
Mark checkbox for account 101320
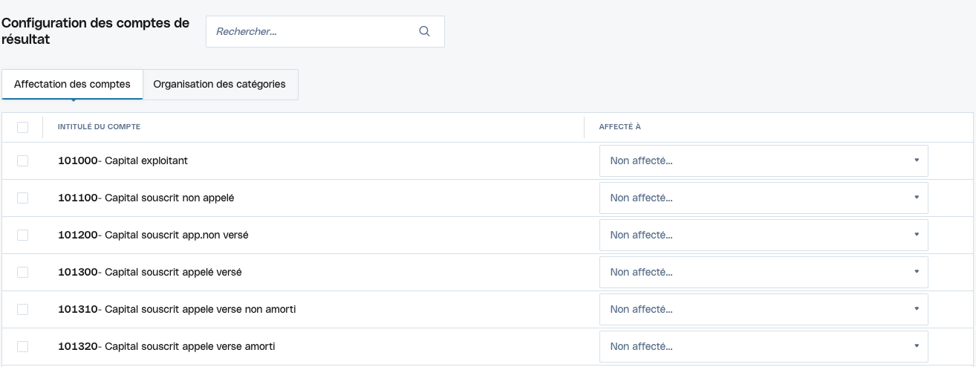pos(22,346)
